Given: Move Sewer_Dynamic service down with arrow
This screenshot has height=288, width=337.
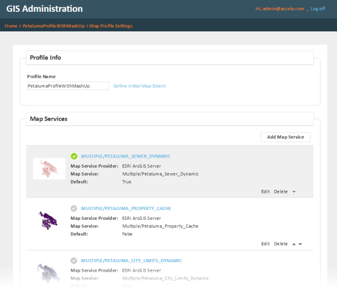Looking at the screenshot, I should click(294, 192).
